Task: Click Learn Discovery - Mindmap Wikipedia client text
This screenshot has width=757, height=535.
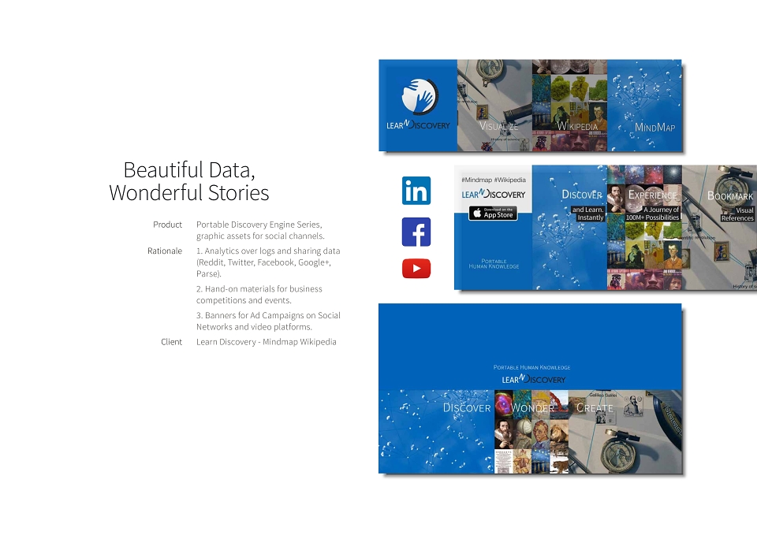Action: 266,342
